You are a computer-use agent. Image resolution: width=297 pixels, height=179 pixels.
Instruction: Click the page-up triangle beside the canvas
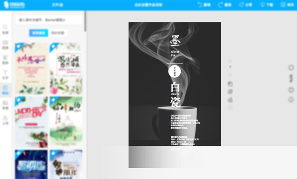[230, 60]
